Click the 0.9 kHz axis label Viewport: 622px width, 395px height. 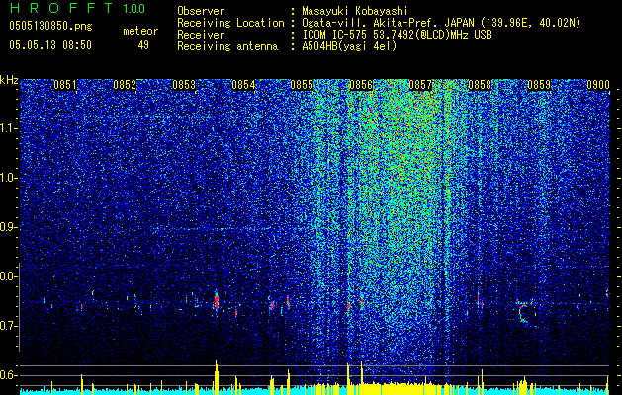pos(9,227)
